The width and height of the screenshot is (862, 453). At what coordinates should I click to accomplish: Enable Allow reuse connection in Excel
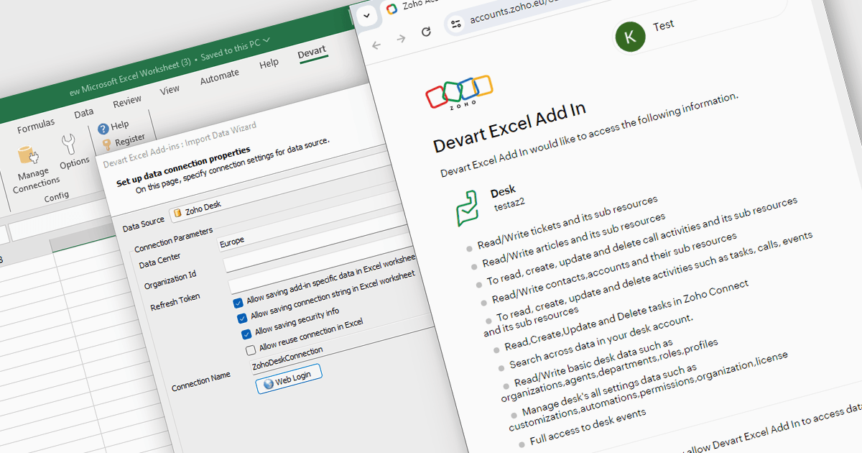point(251,349)
